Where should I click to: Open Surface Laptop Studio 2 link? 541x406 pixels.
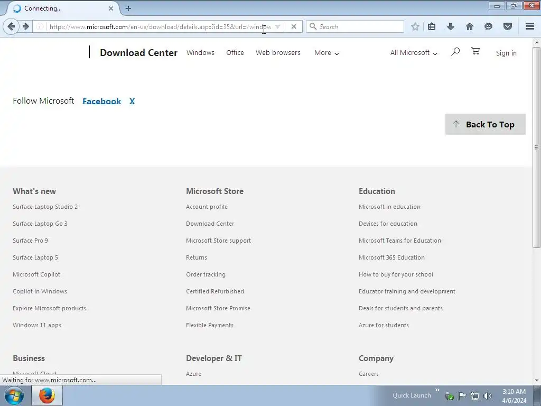[x=45, y=207]
